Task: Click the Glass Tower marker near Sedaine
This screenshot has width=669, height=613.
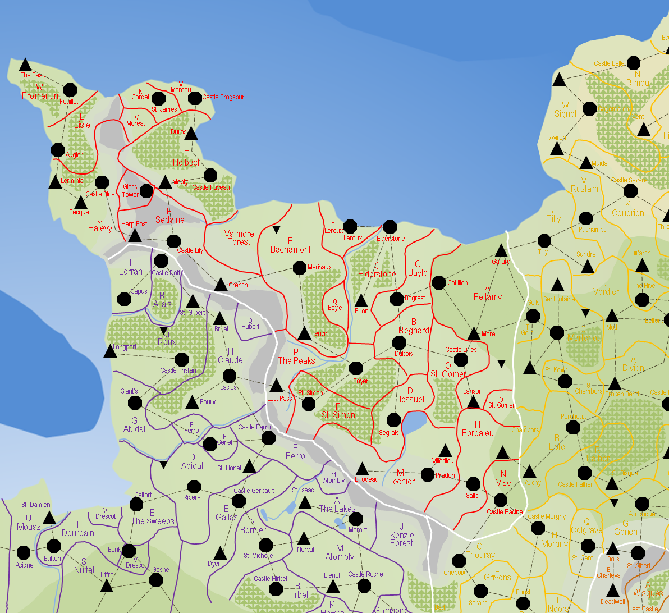Action: (145, 191)
